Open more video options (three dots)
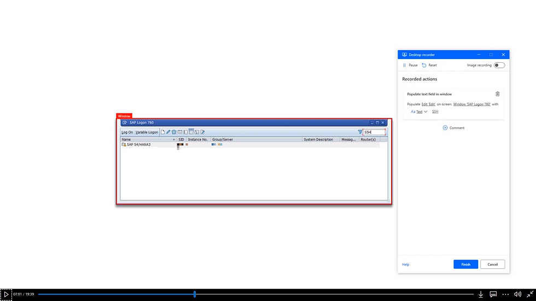Image resolution: width=536 pixels, height=301 pixels. (x=505, y=294)
